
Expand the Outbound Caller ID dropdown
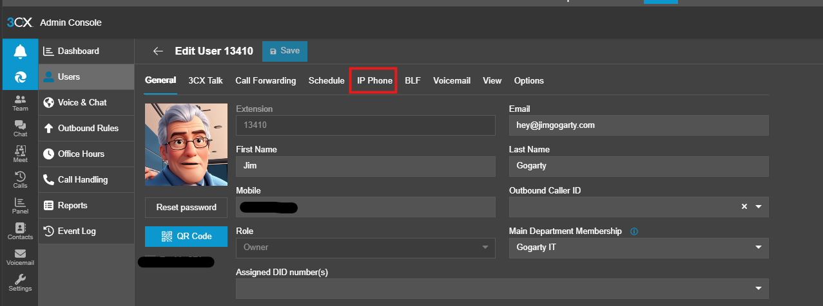point(759,207)
